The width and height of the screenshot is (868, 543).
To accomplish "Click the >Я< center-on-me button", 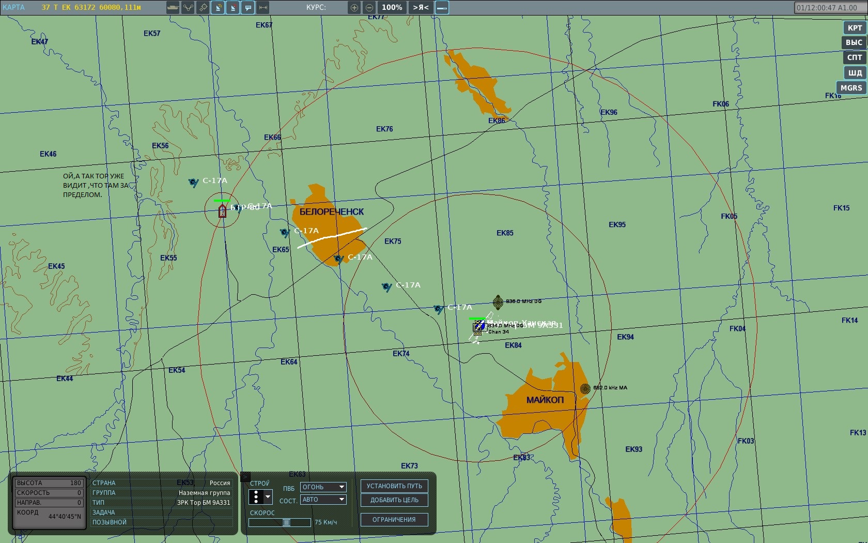I will (x=421, y=8).
